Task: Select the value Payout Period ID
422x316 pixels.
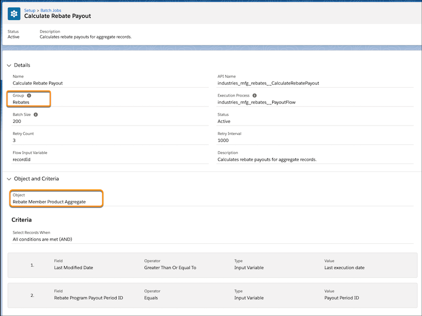Action: coord(342,298)
